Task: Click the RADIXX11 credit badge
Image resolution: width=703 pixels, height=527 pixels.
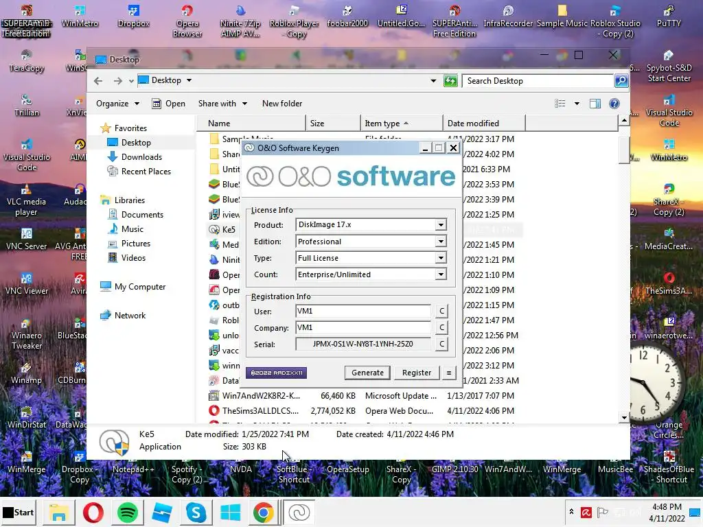Action: click(x=276, y=373)
